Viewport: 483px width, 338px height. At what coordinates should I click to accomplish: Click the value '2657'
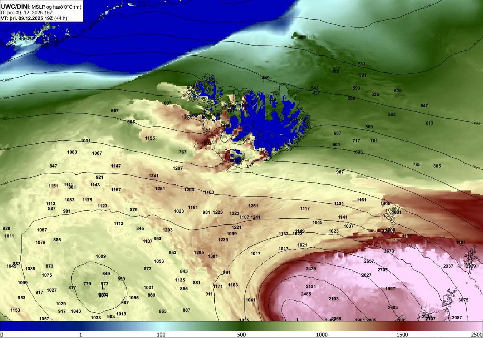(369, 261)
